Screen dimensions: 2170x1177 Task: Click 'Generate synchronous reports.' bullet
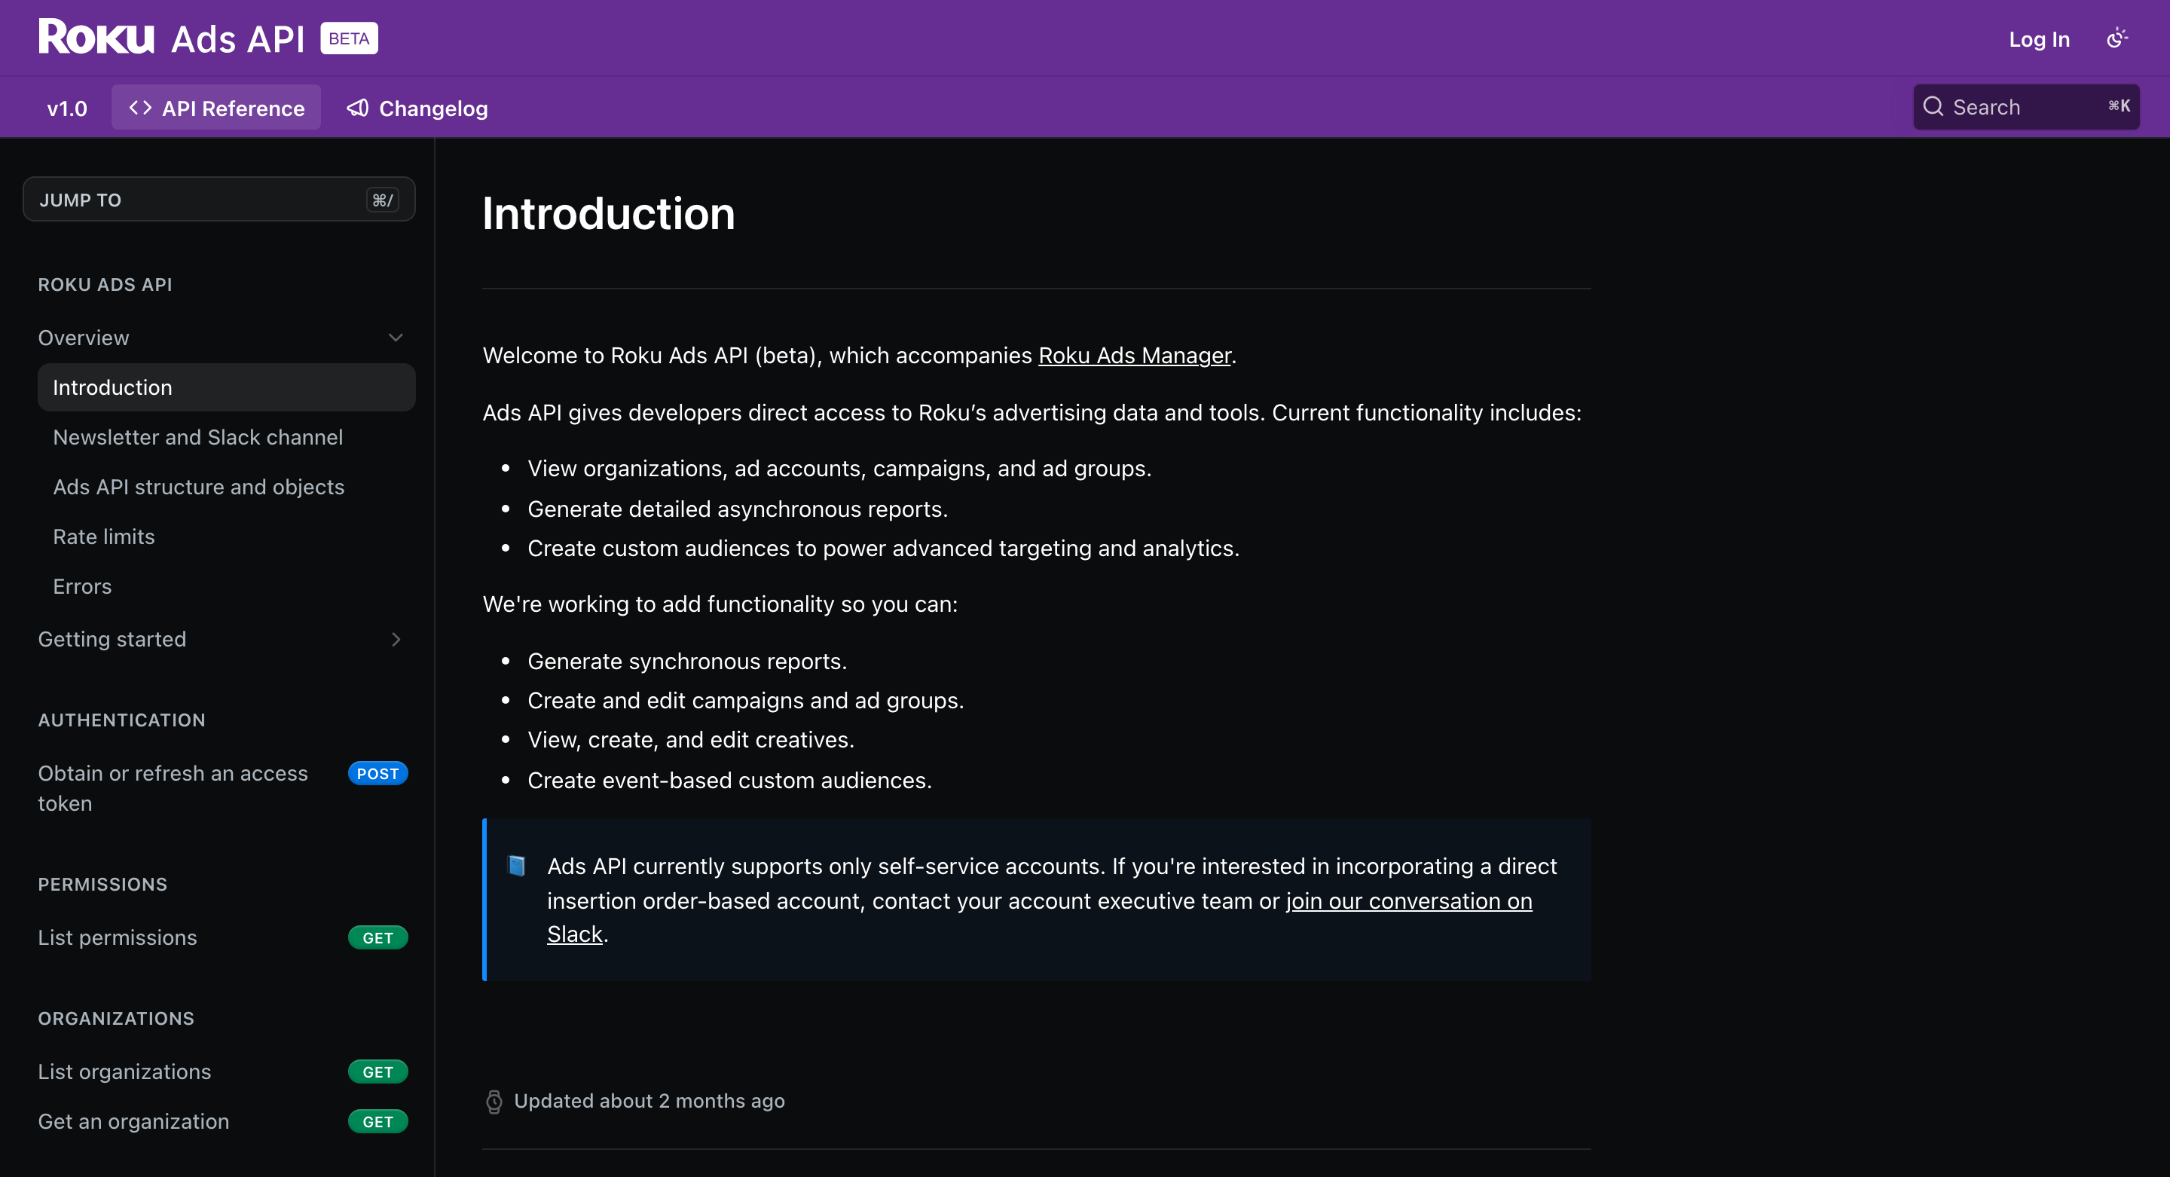(x=687, y=662)
